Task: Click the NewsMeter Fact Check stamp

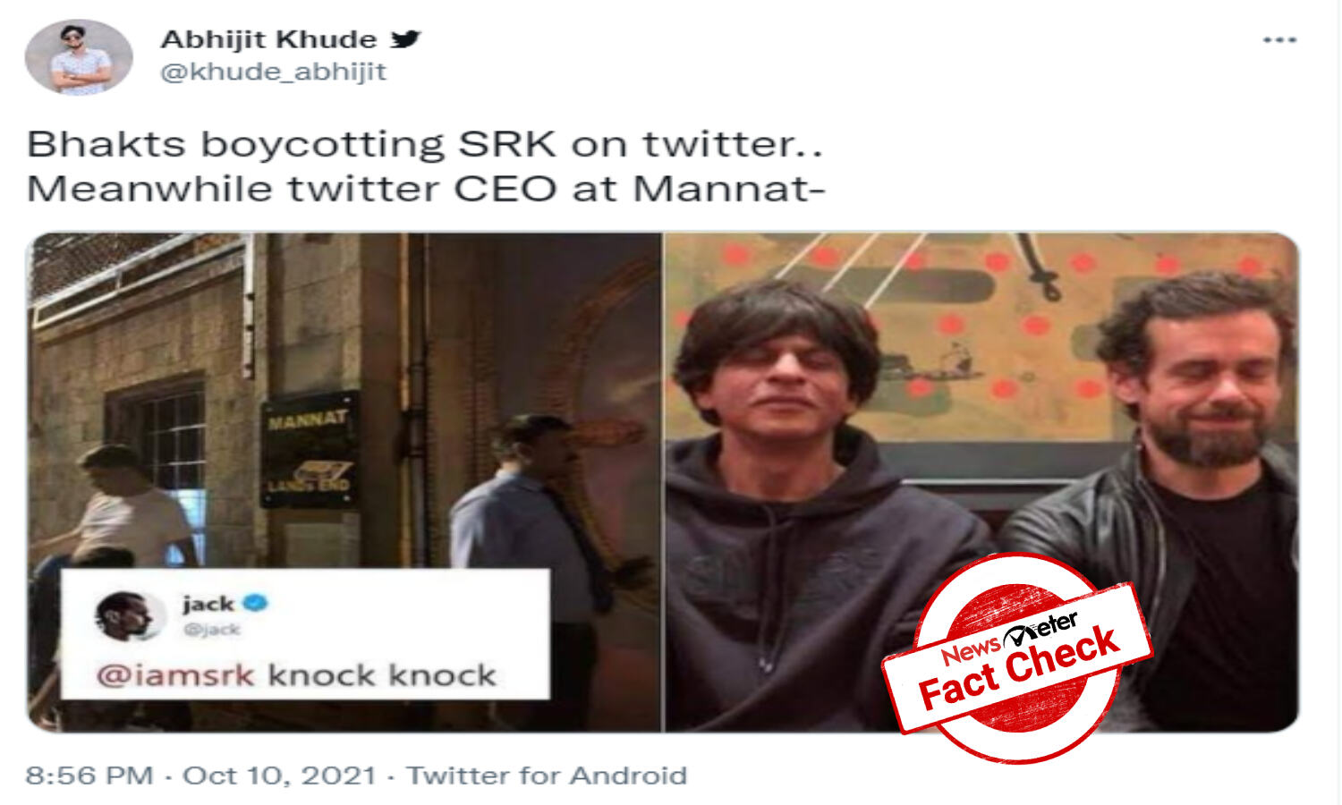Action: pyautogui.click(x=1017, y=659)
